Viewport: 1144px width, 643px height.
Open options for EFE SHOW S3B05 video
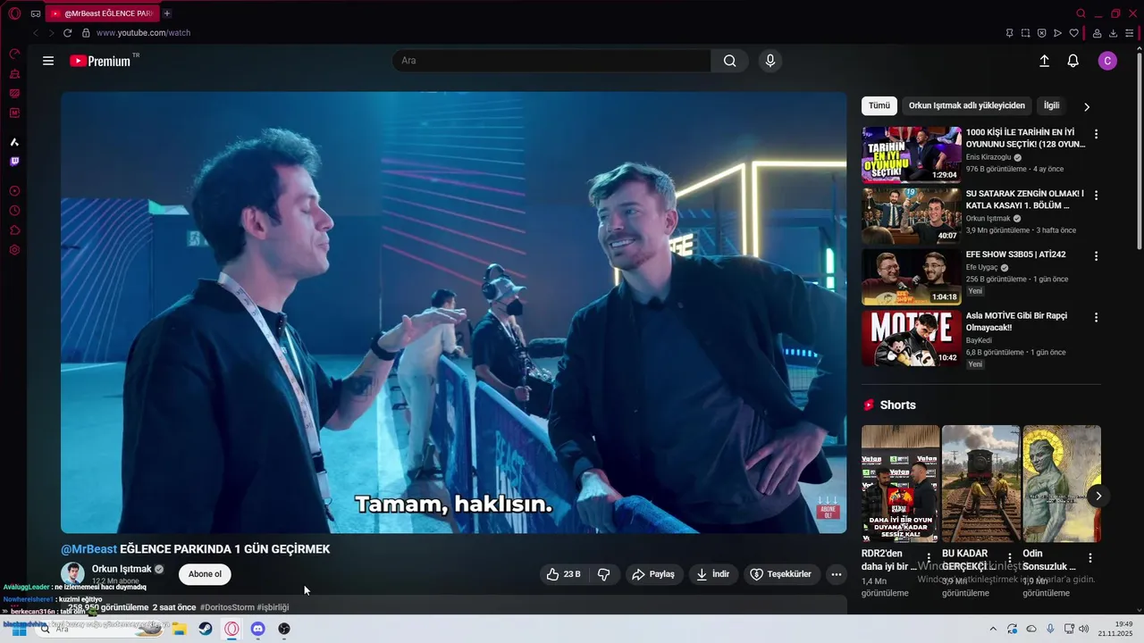[x=1097, y=256]
